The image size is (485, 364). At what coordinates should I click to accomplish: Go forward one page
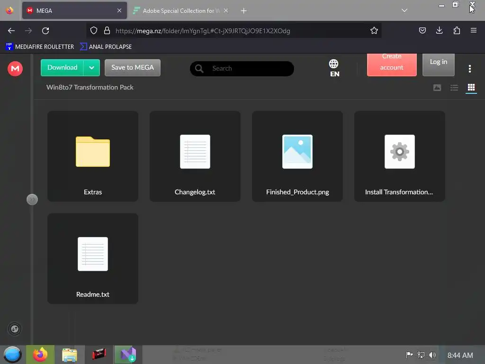[x=28, y=31]
